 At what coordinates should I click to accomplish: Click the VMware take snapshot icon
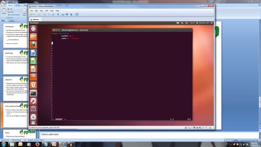[45, 14]
